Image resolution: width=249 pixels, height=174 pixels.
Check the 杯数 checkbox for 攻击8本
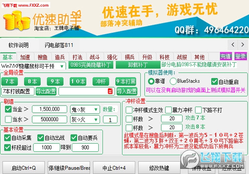(x=129, y=128)
